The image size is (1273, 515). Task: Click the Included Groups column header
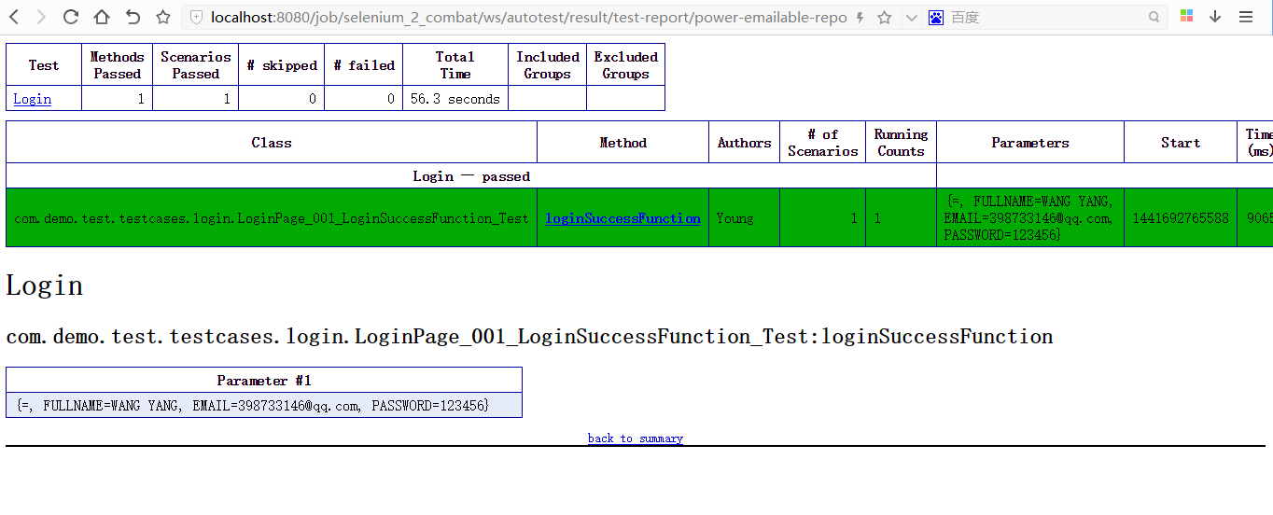(548, 65)
